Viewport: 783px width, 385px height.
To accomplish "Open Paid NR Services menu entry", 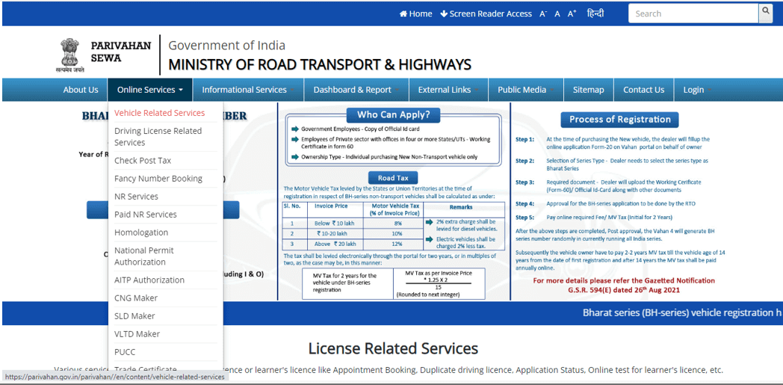I will [x=145, y=215].
